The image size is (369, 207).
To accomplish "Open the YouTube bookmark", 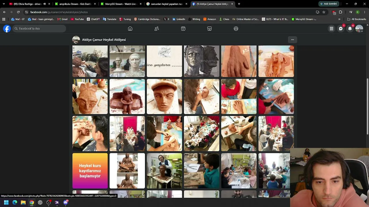I will (77, 19).
